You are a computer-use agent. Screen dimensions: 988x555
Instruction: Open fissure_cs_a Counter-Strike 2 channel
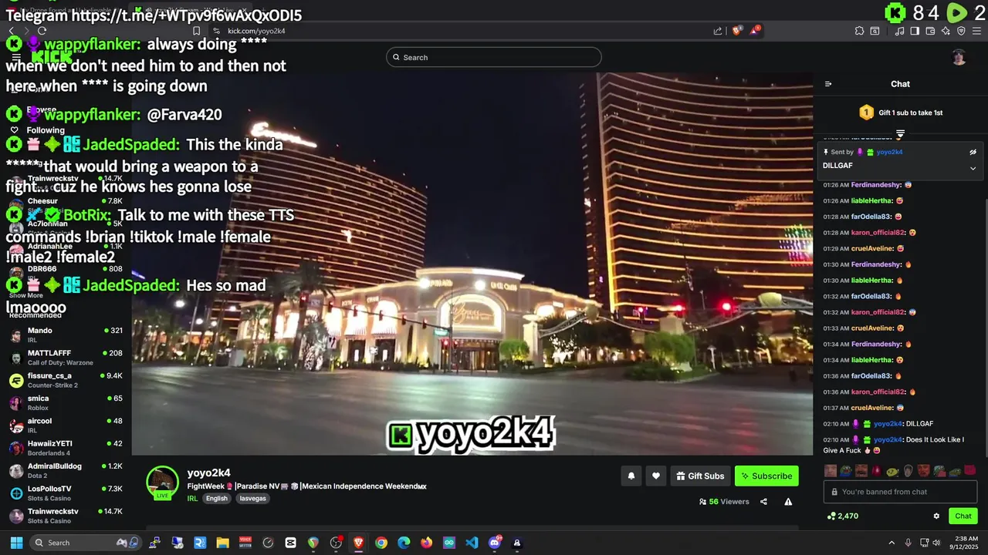click(66, 380)
